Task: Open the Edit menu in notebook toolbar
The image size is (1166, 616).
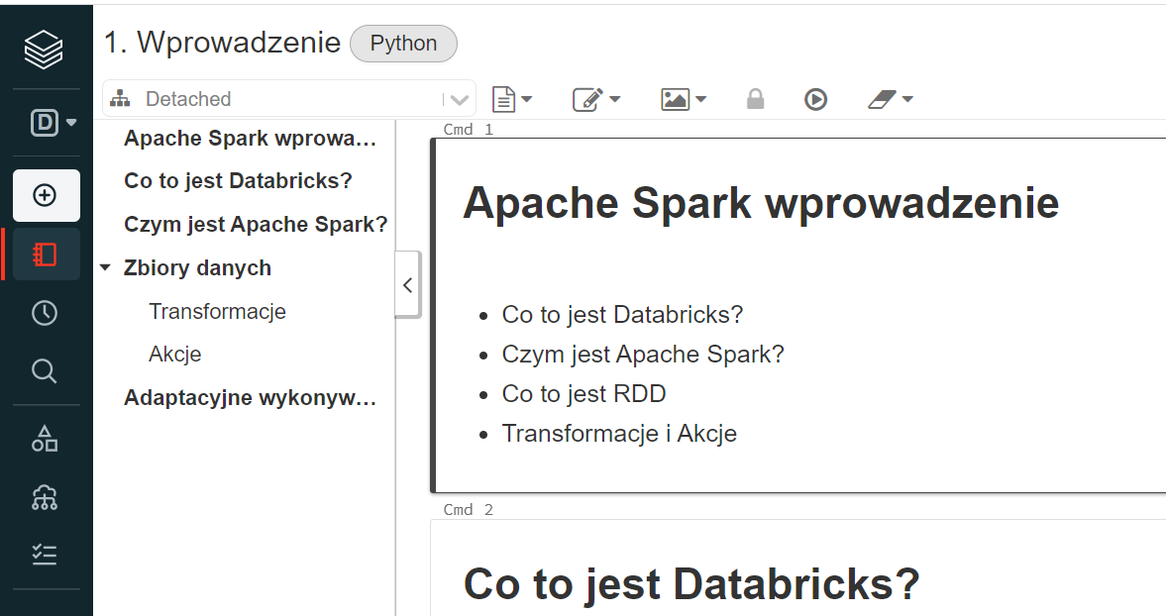Action: point(596,99)
